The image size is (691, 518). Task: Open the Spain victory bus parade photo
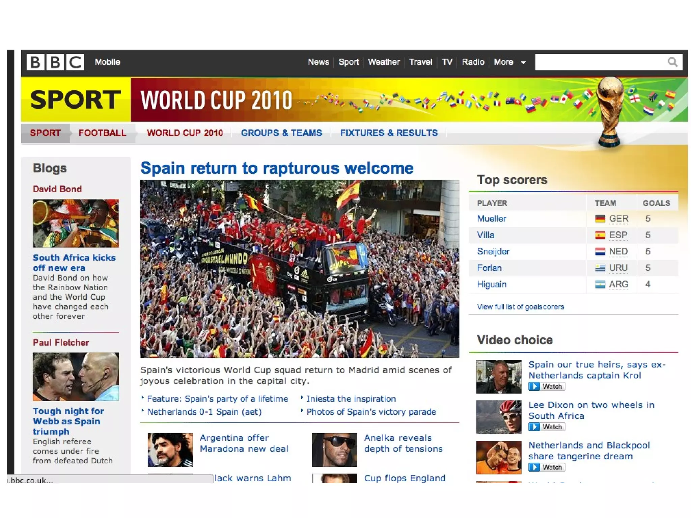(299, 269)
